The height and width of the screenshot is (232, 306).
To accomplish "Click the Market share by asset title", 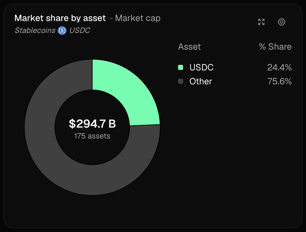I will tap(60, 18).
